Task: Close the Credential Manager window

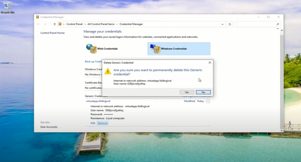Action: point(278,17)
